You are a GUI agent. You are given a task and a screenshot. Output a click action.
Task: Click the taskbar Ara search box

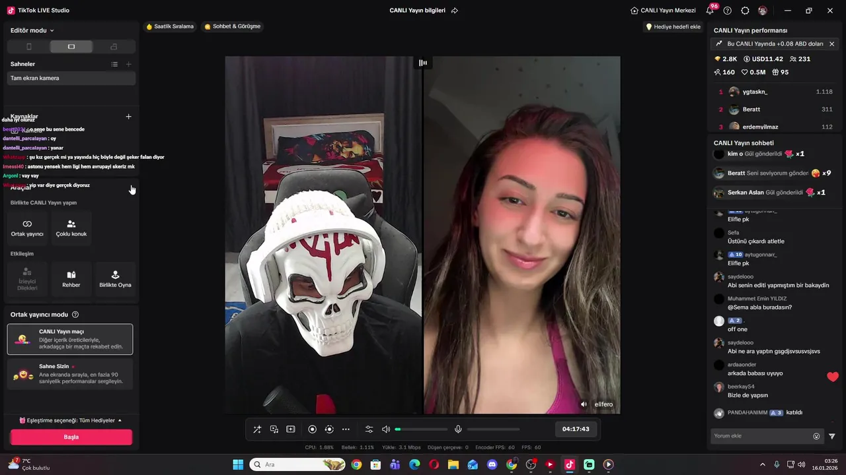(297, 464)
